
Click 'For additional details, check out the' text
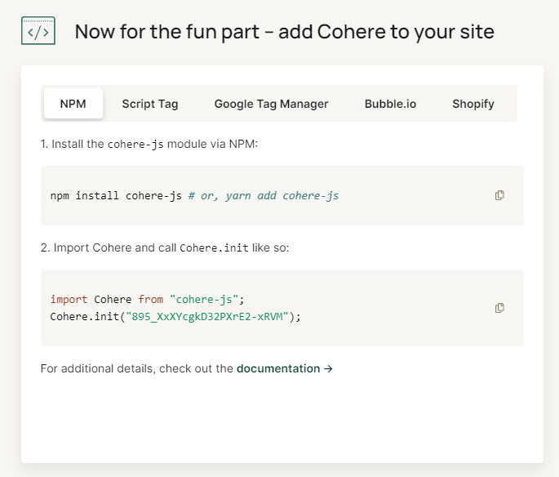pyautogui.click(x=137, y=368)
